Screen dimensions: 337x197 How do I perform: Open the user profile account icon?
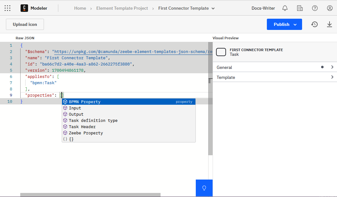330,8
